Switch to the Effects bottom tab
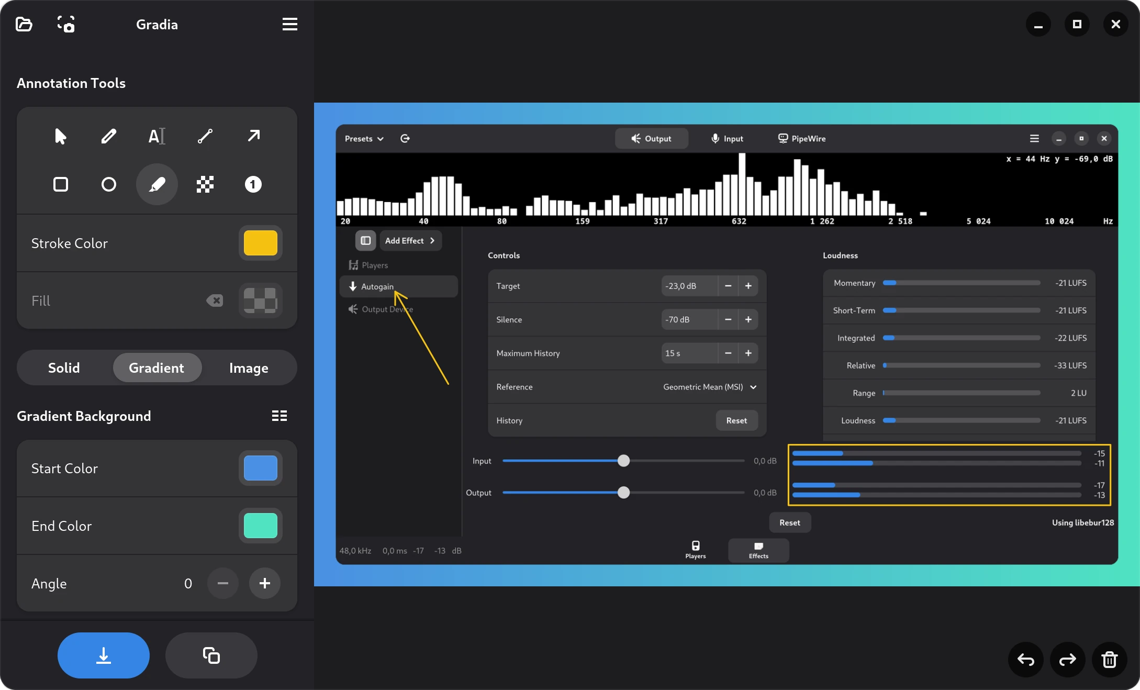 click(758, 550)
